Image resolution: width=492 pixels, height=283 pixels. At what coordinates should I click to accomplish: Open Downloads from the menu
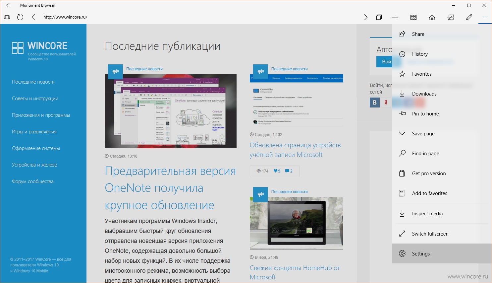click(442, 94)
